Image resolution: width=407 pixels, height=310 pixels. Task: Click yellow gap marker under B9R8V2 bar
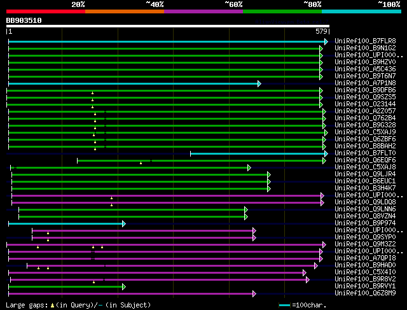coord(93,282)
